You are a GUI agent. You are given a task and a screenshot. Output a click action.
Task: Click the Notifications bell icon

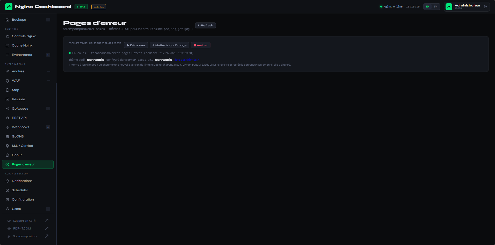pos(8,181)
